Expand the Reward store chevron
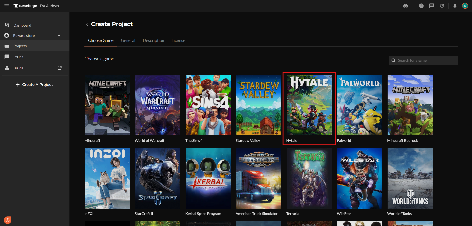 click(x=59, y=35)
